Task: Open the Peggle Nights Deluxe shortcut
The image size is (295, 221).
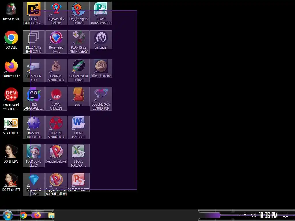Action: click(x=79, y=13)
